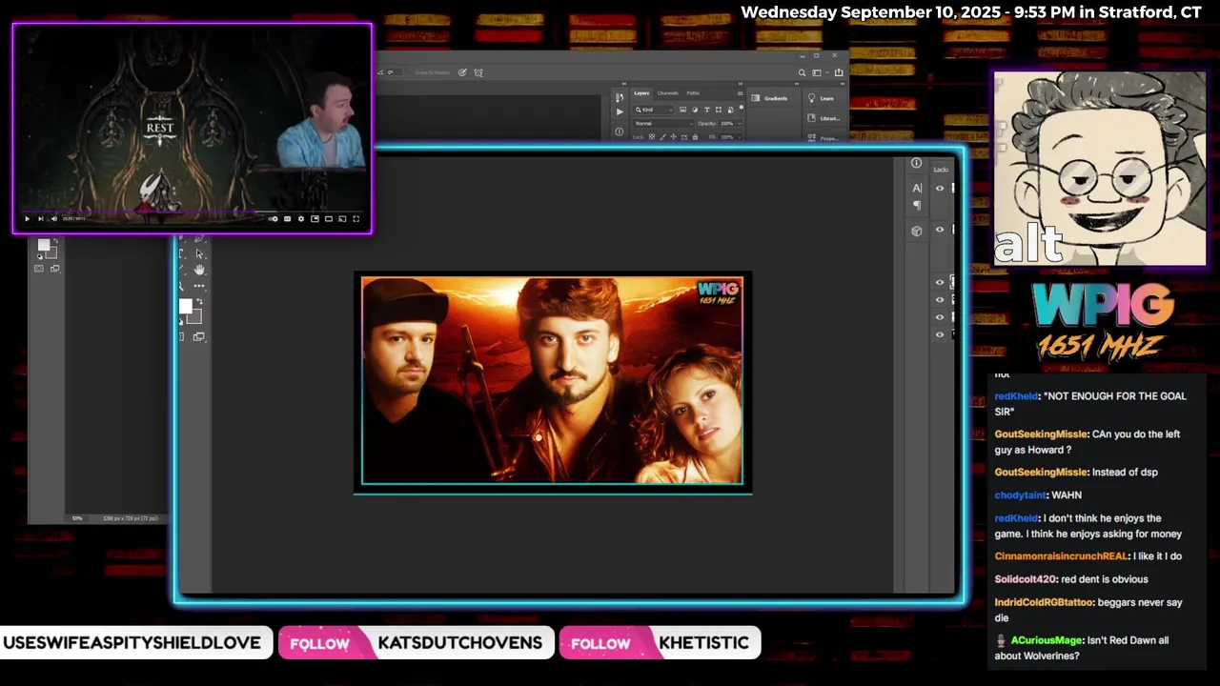The width and height of the screenshot is (1220, 686).
Task: Switch to the Paths tab
Action: 693,93
